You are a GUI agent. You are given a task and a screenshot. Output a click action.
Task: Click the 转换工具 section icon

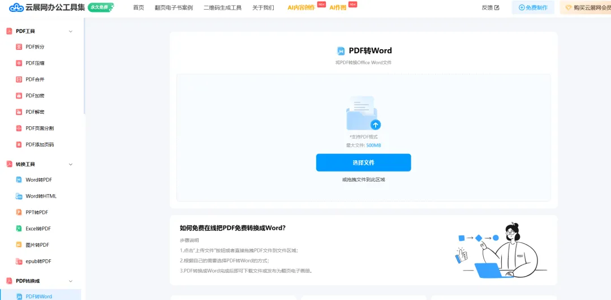[10, 164]
